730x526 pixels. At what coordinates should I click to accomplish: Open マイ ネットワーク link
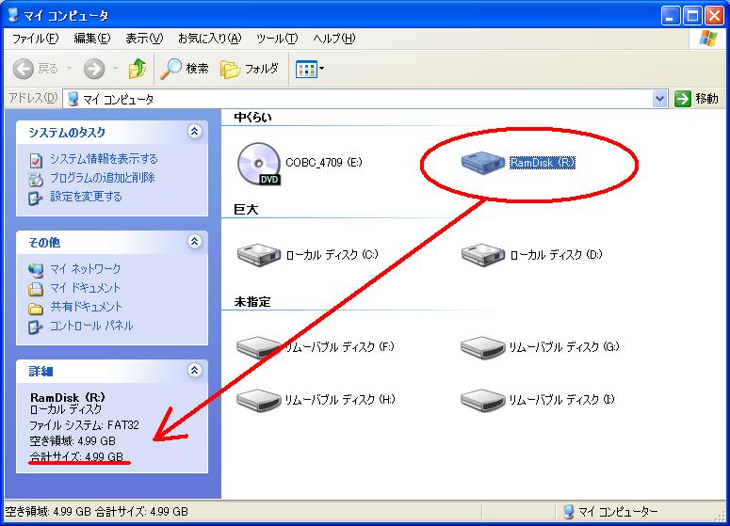tap(85, 269)
